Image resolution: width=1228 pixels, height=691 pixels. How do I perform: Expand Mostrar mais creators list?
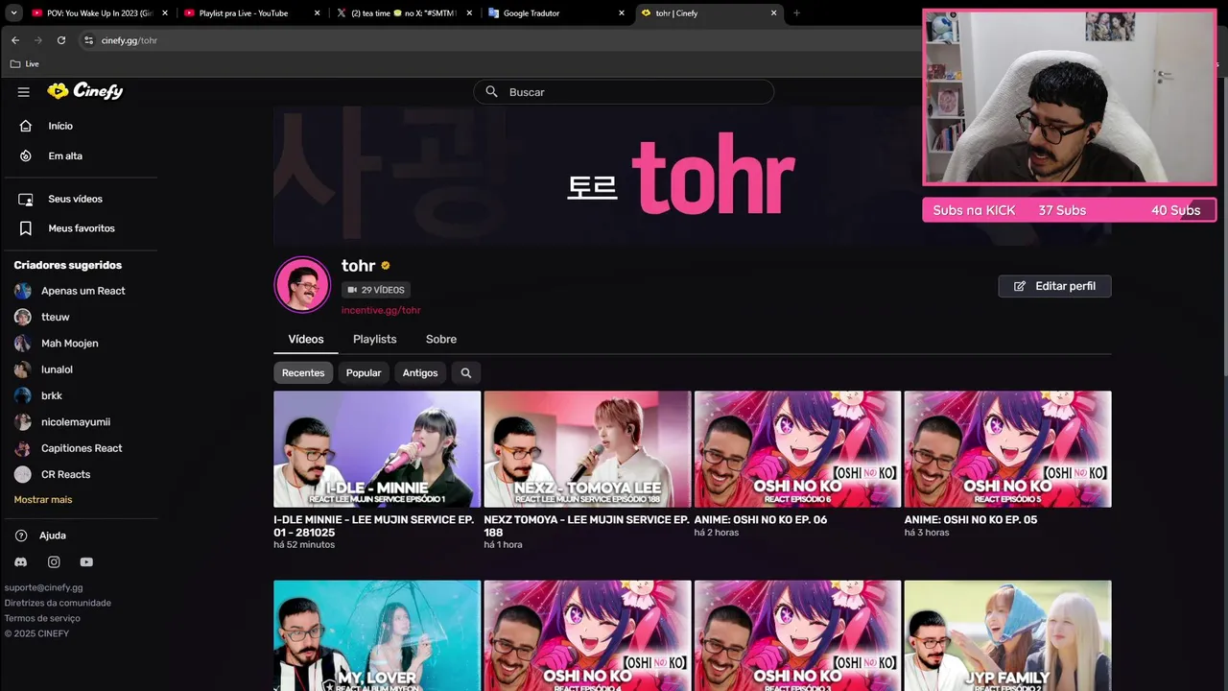43,500
